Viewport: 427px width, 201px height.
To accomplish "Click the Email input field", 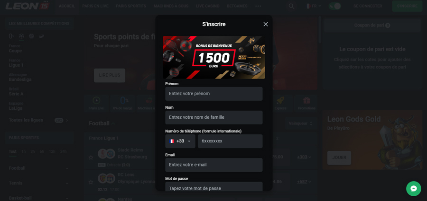I will click(214, 165).
